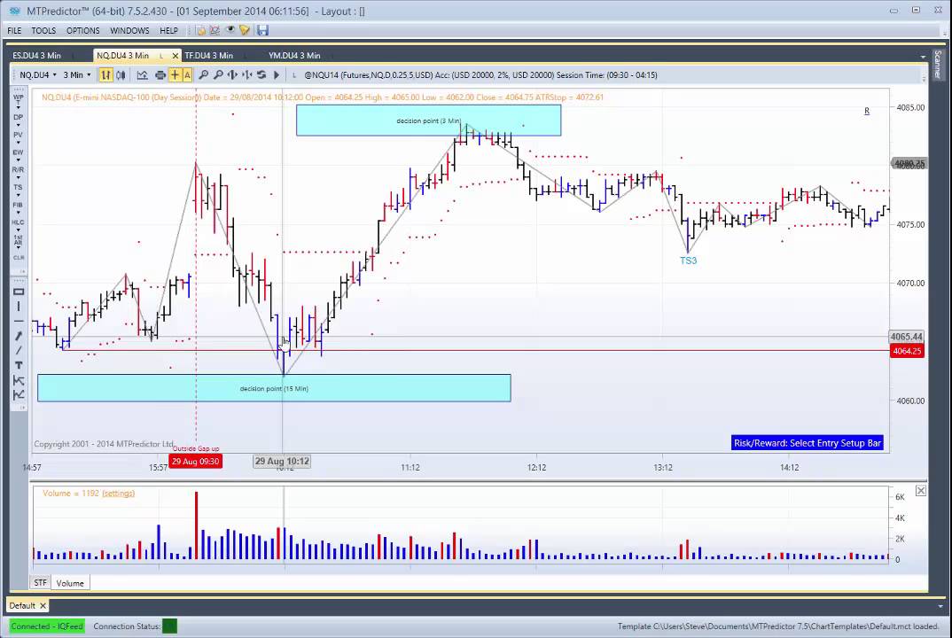
Task: Click the eye icon in main toolbar
Action: pyautogui.click(x=230, y=30)
